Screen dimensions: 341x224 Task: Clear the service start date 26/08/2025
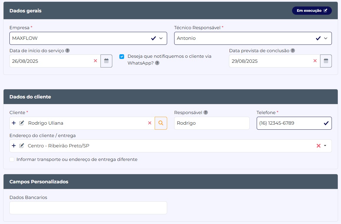pyautogui.click(x=95, y=61)
